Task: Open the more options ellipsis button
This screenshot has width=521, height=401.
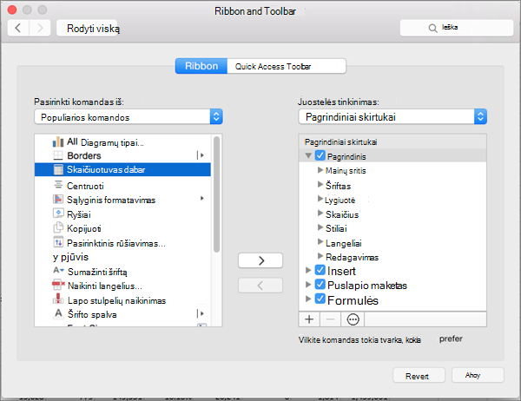Action: coord(353,319)
